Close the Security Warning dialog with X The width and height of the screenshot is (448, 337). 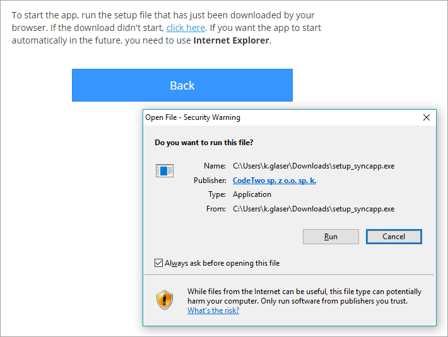pos(427,117)
